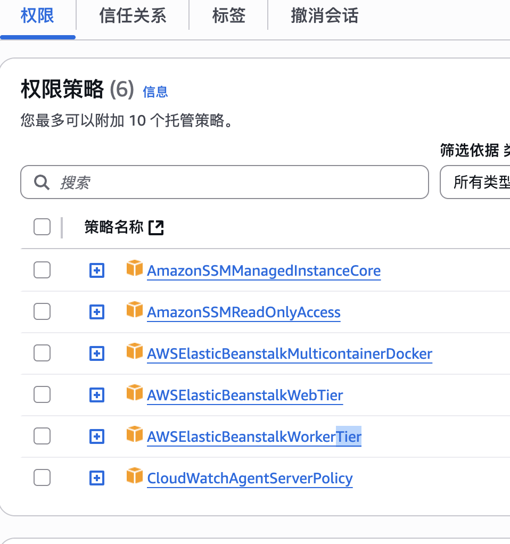This screenshot has width=510, height=544.
Task: Expand the AmazonSSMReadOnlyAccess policy details
Action: 97,312
